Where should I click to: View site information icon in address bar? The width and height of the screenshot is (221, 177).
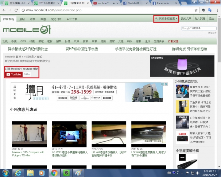23,10
